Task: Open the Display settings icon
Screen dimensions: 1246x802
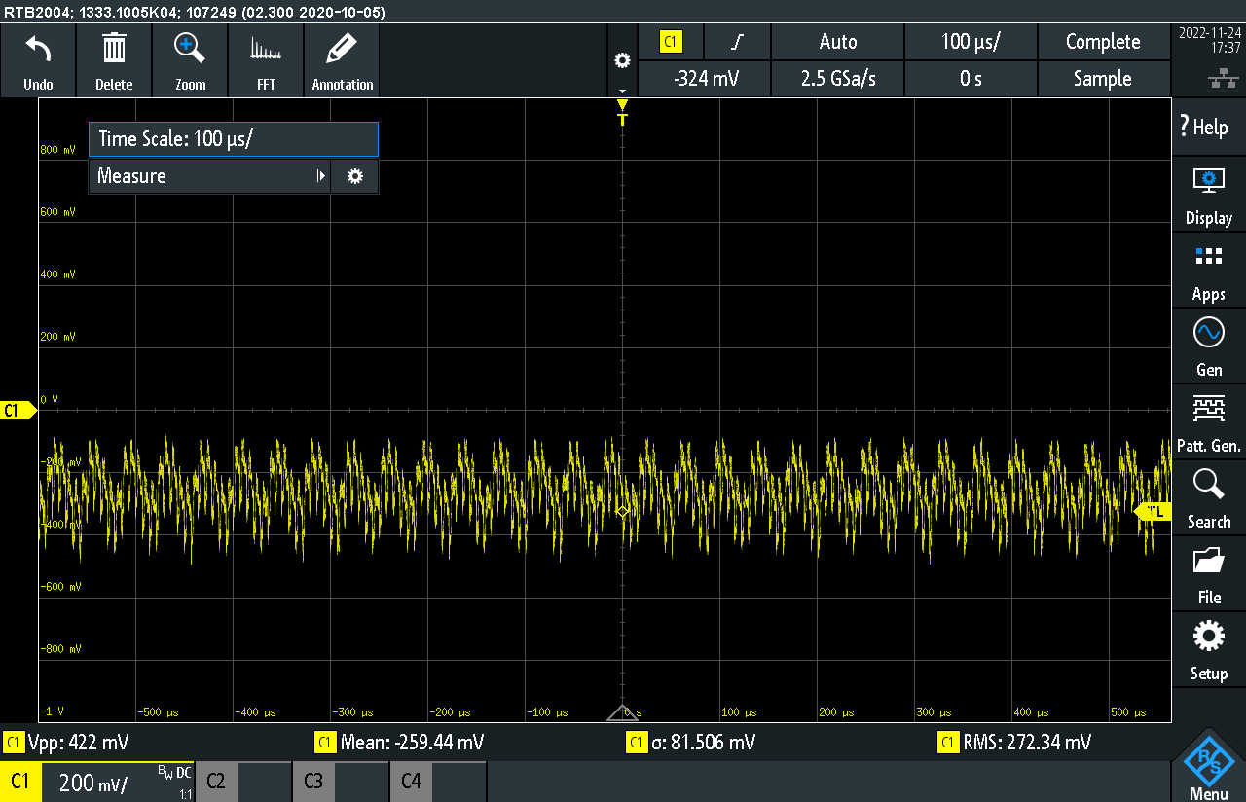Action: 1208,181
